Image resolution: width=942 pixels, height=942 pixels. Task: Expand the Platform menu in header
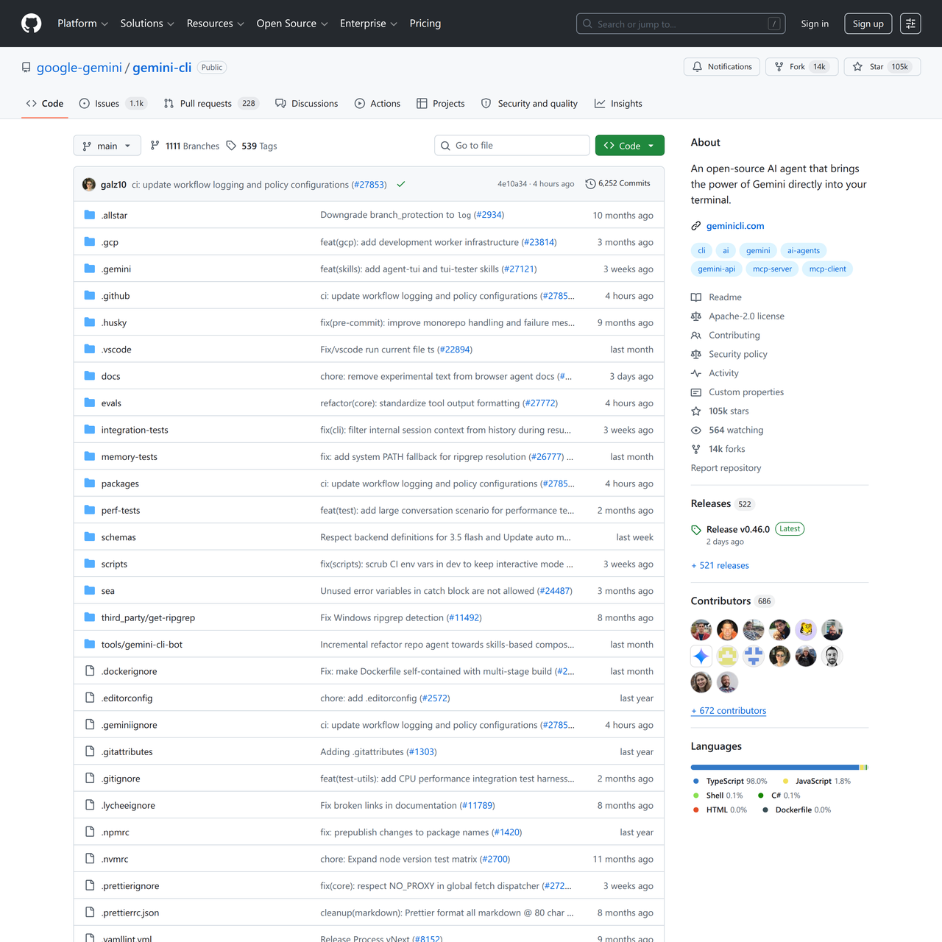82,24
